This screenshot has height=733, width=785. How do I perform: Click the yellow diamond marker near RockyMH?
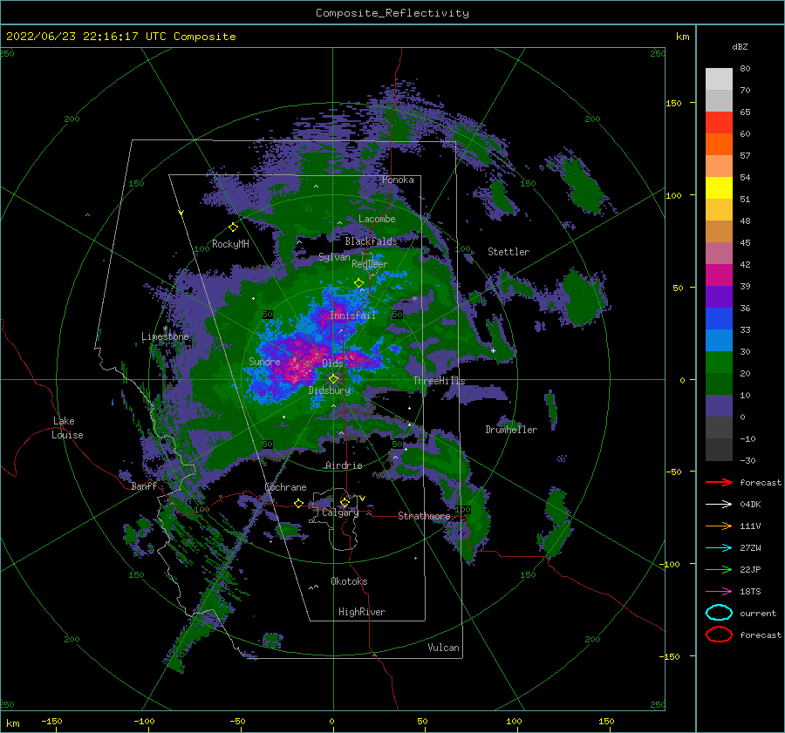(233, 227)
